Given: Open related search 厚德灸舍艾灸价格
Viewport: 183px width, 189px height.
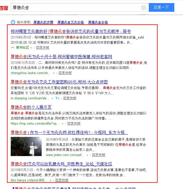Looking at the screenshot, I should 71,22.
